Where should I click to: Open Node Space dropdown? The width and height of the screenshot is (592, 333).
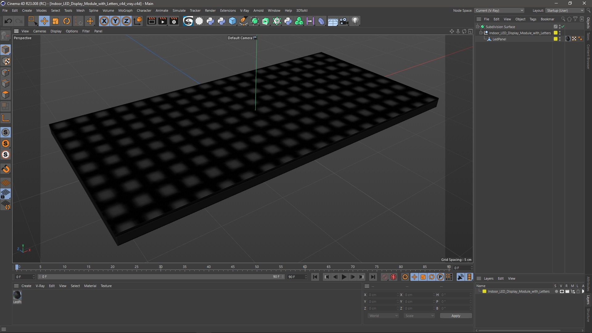coord(499,10)
